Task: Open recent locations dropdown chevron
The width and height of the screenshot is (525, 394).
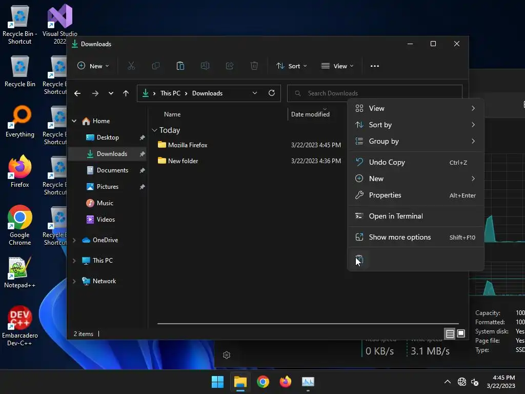Action: coord(111,93)
